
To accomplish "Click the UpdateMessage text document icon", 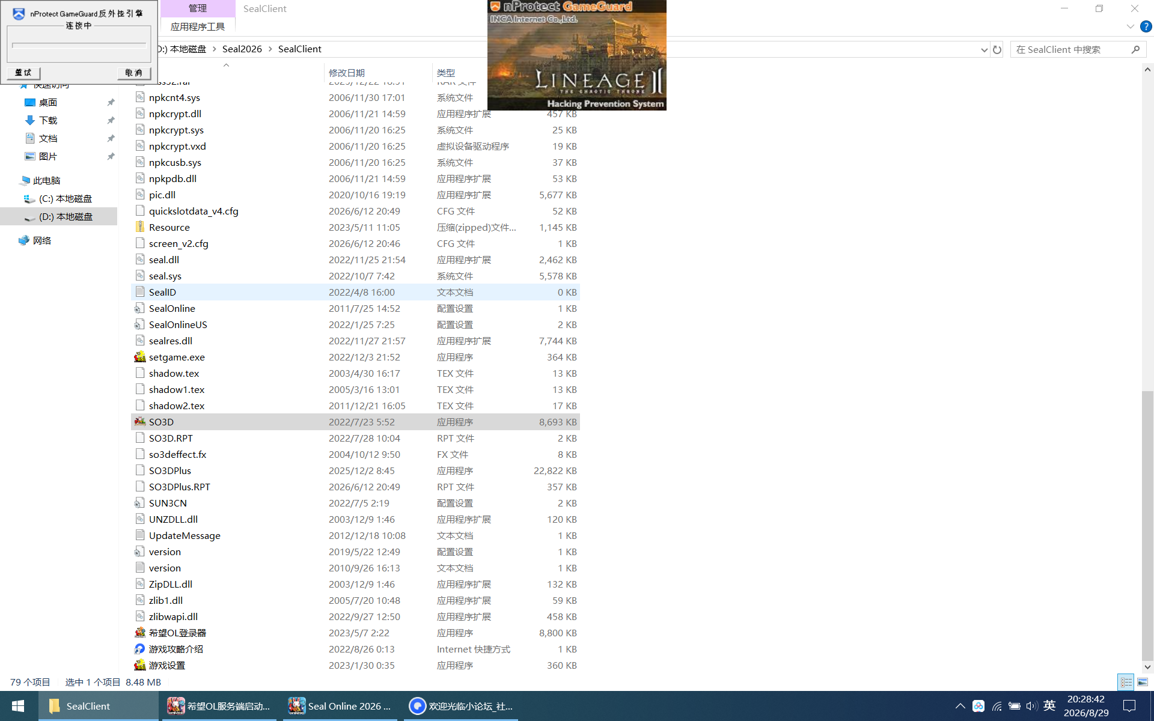I will tap(140, 535).
